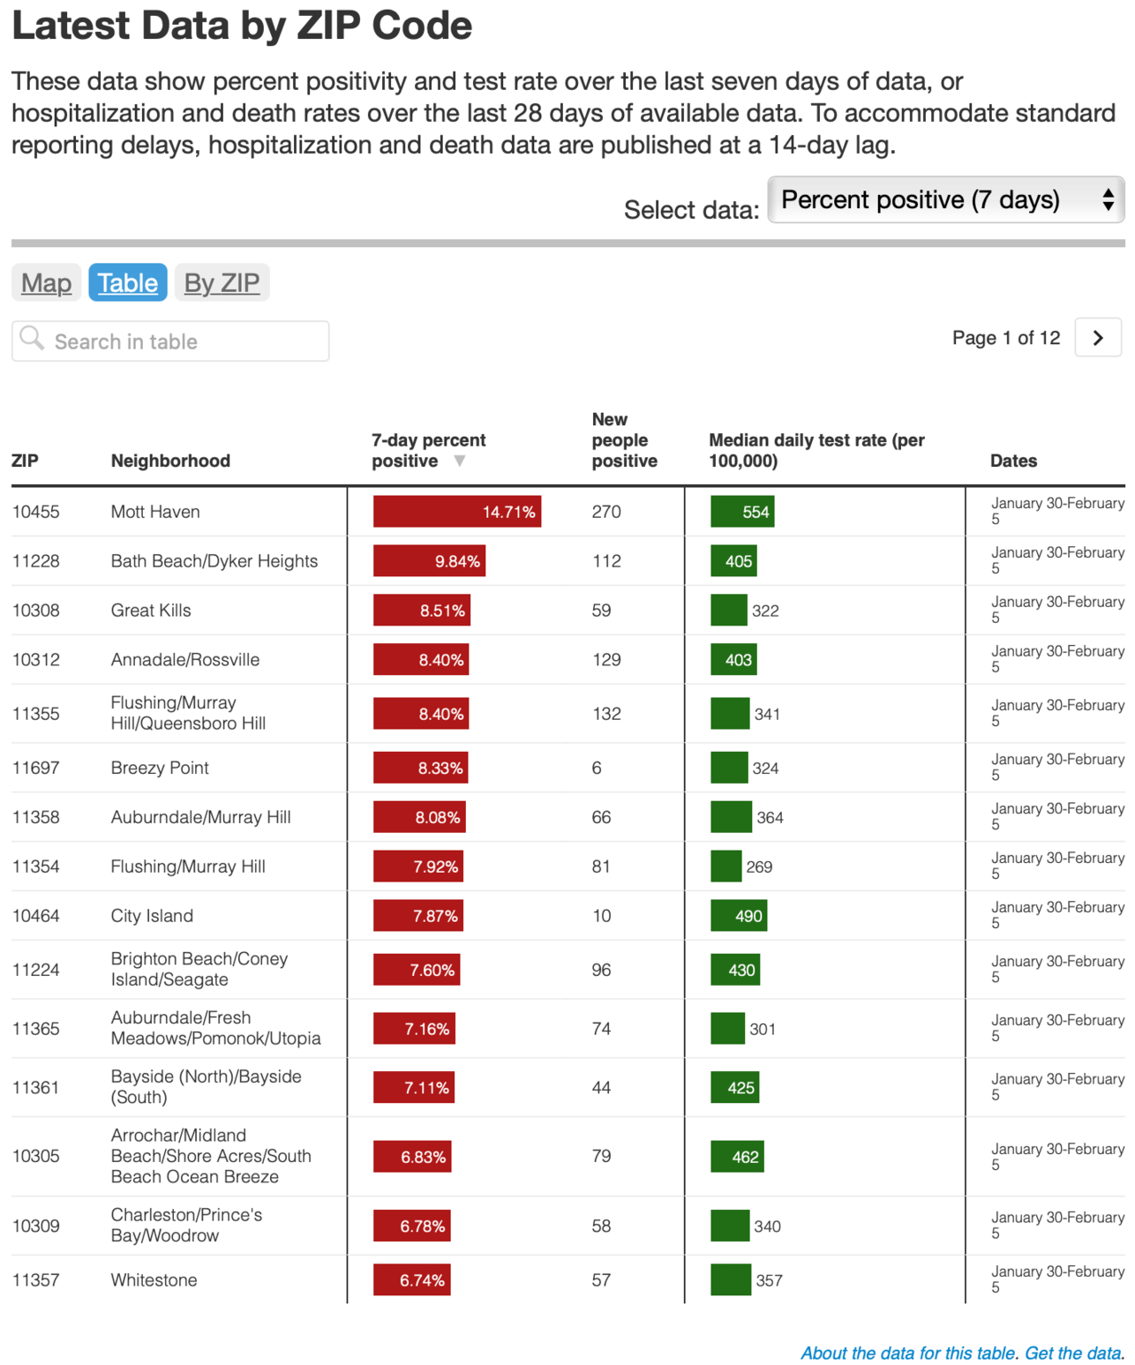Select the Table tab
This screenshot has height=1365, width=1135.
pos(127,282)
